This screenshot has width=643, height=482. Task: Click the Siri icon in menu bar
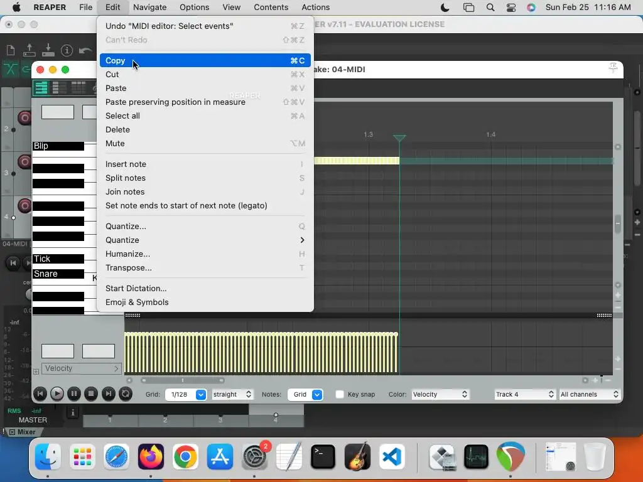531,8
